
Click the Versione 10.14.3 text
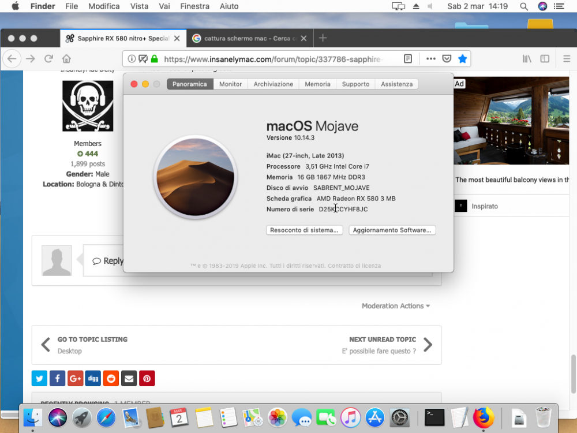tap(290, 138)
